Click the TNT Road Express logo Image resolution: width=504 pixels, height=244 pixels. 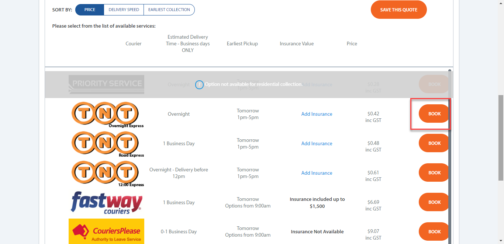[106, 143]
